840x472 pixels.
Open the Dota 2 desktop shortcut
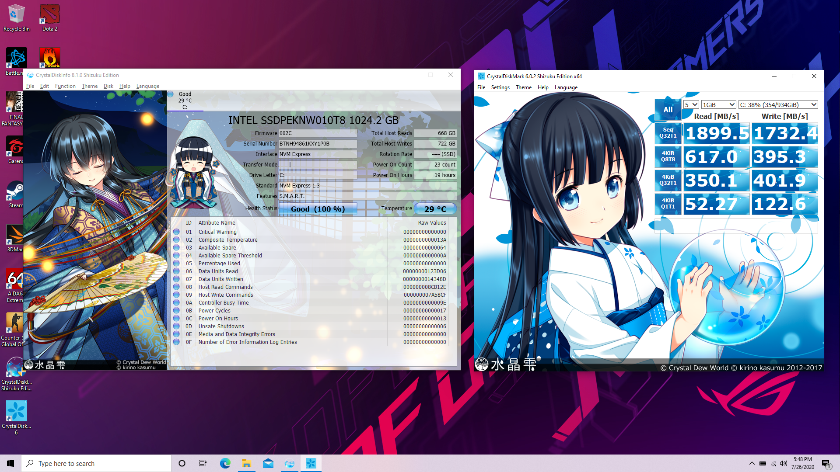49,18
